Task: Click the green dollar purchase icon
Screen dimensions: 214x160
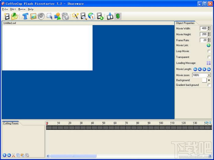Action: 118,16
